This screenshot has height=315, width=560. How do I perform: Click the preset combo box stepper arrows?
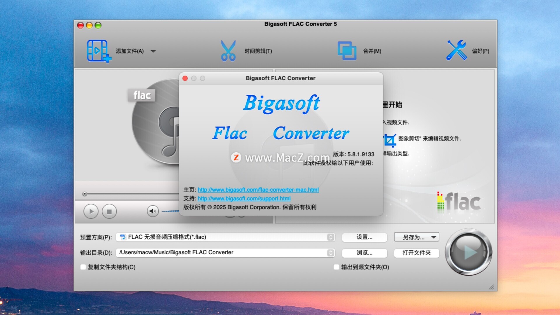click(330, 237)
